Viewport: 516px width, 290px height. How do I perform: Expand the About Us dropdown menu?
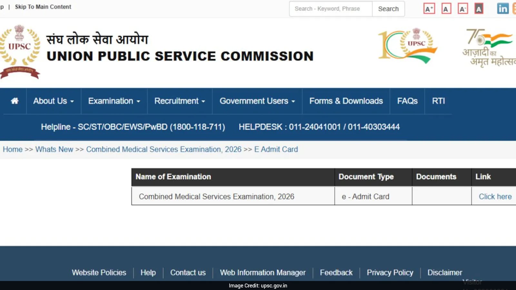coord(54,101)
